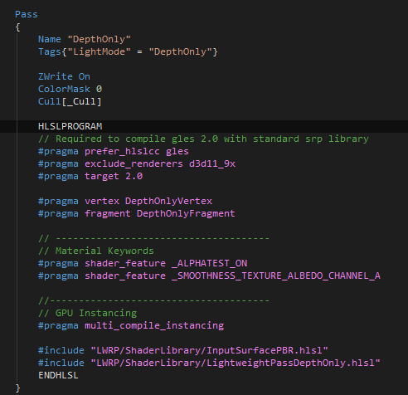Click the Name "DepthOnly" line
Screen dimensions: 408x395
point(85,39)
